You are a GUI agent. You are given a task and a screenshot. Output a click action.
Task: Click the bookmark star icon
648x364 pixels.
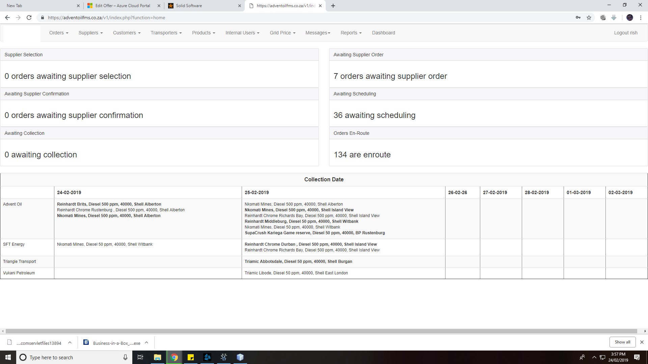point(589,18)
